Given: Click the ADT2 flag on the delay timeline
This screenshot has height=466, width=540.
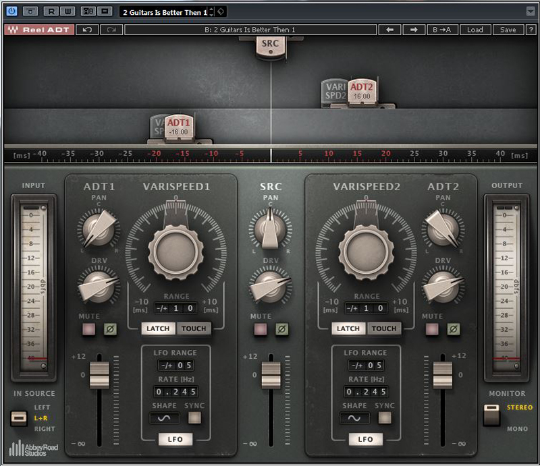Looking at the screenshot, I should (x=362, y=92).
